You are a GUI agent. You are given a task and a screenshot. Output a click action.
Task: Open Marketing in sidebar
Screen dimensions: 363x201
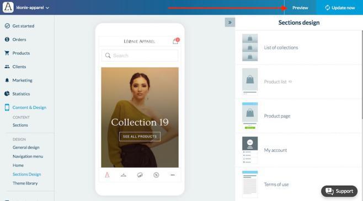[22, 80]
